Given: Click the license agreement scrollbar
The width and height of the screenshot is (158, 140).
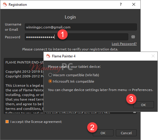Looking at the screenshot, I should tap(135, 112).
